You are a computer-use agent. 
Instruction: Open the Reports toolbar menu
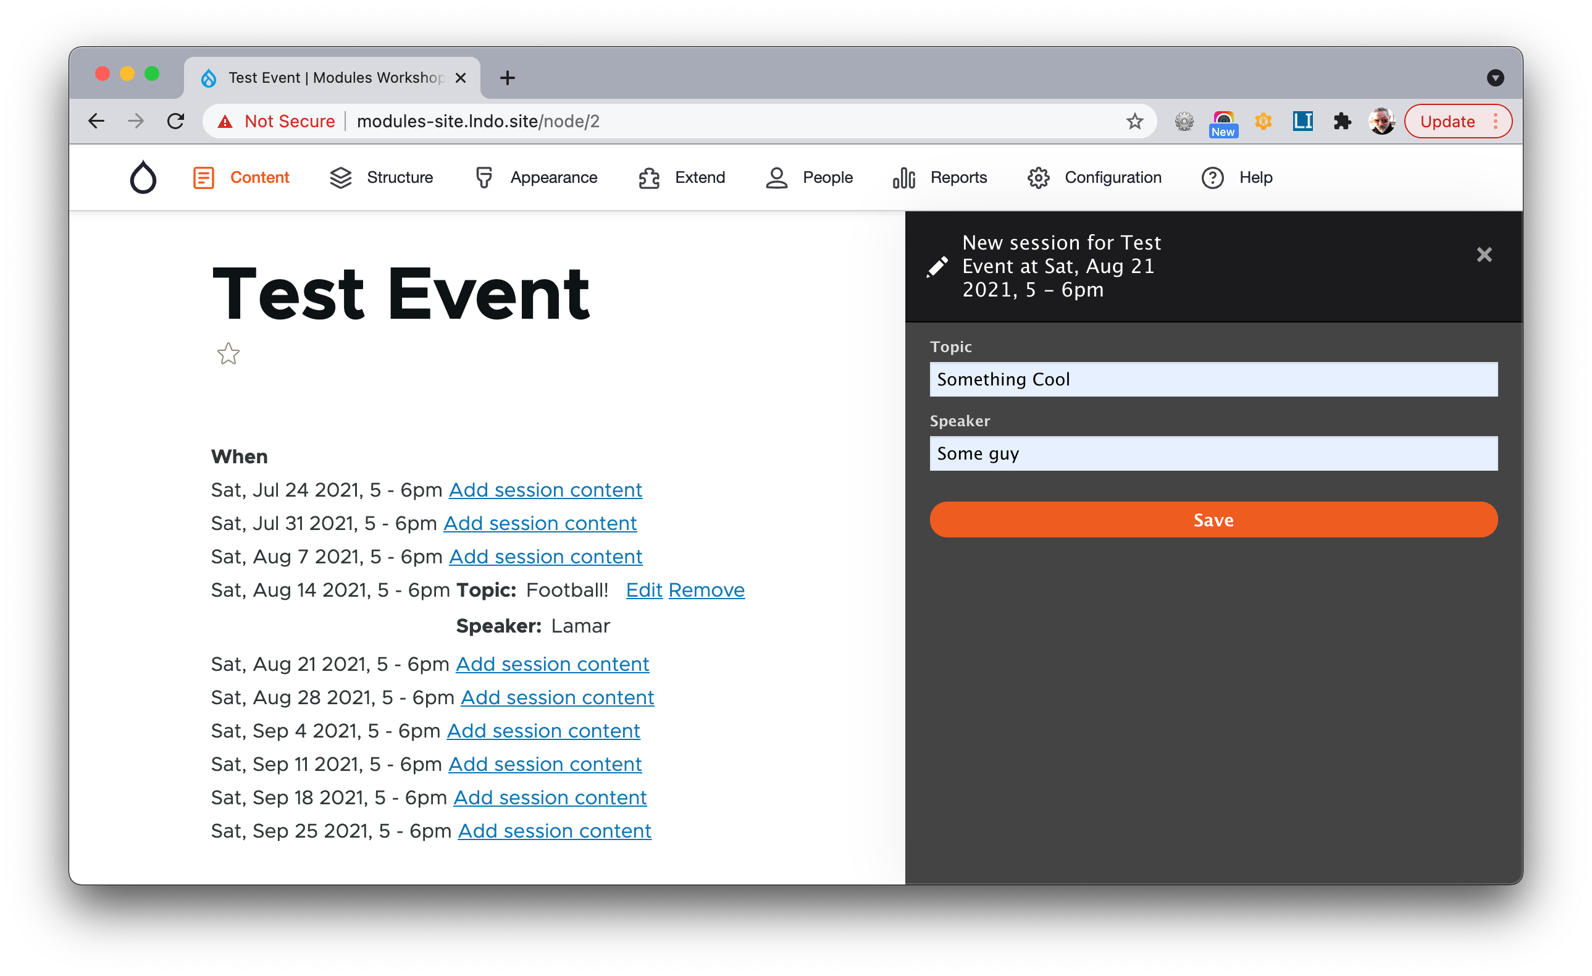(940, 177)
